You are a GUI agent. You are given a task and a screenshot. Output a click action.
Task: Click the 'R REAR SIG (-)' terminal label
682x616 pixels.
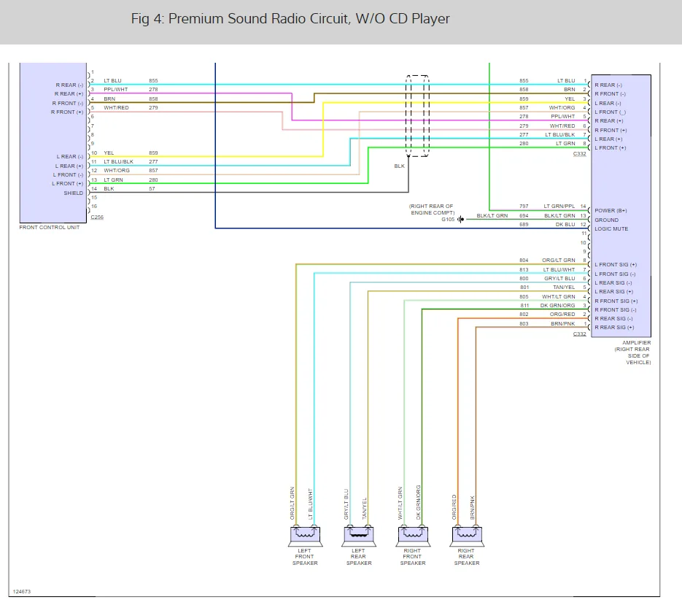click(613, 319)
